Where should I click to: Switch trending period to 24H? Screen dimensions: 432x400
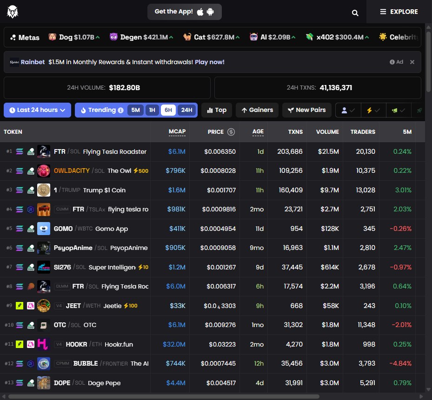(x=187, y=110)
